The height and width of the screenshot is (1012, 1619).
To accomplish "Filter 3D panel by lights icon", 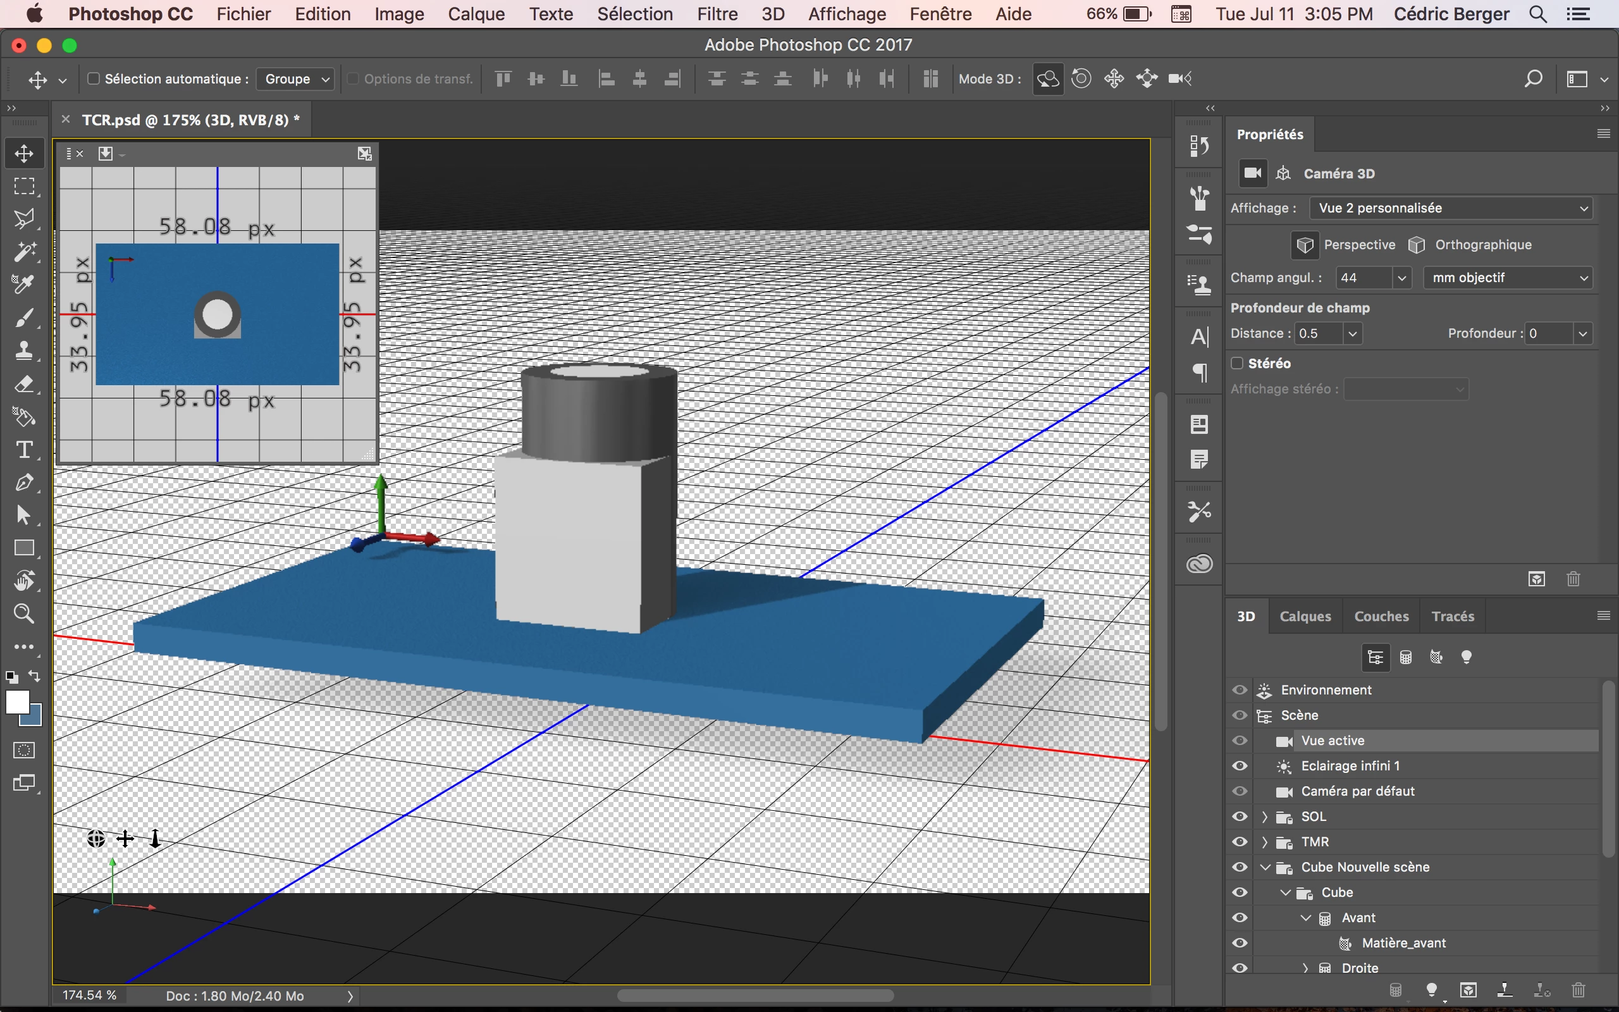I will tap(1467, 657).
